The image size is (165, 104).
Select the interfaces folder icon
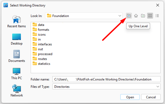pyautogui.click(x=35, y=44)
